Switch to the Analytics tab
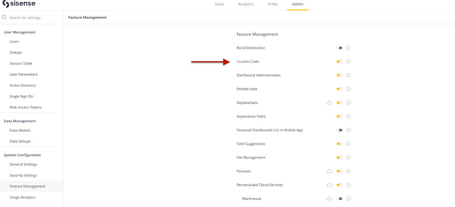The height and width of the screenshot is (207, 455). 245,4
